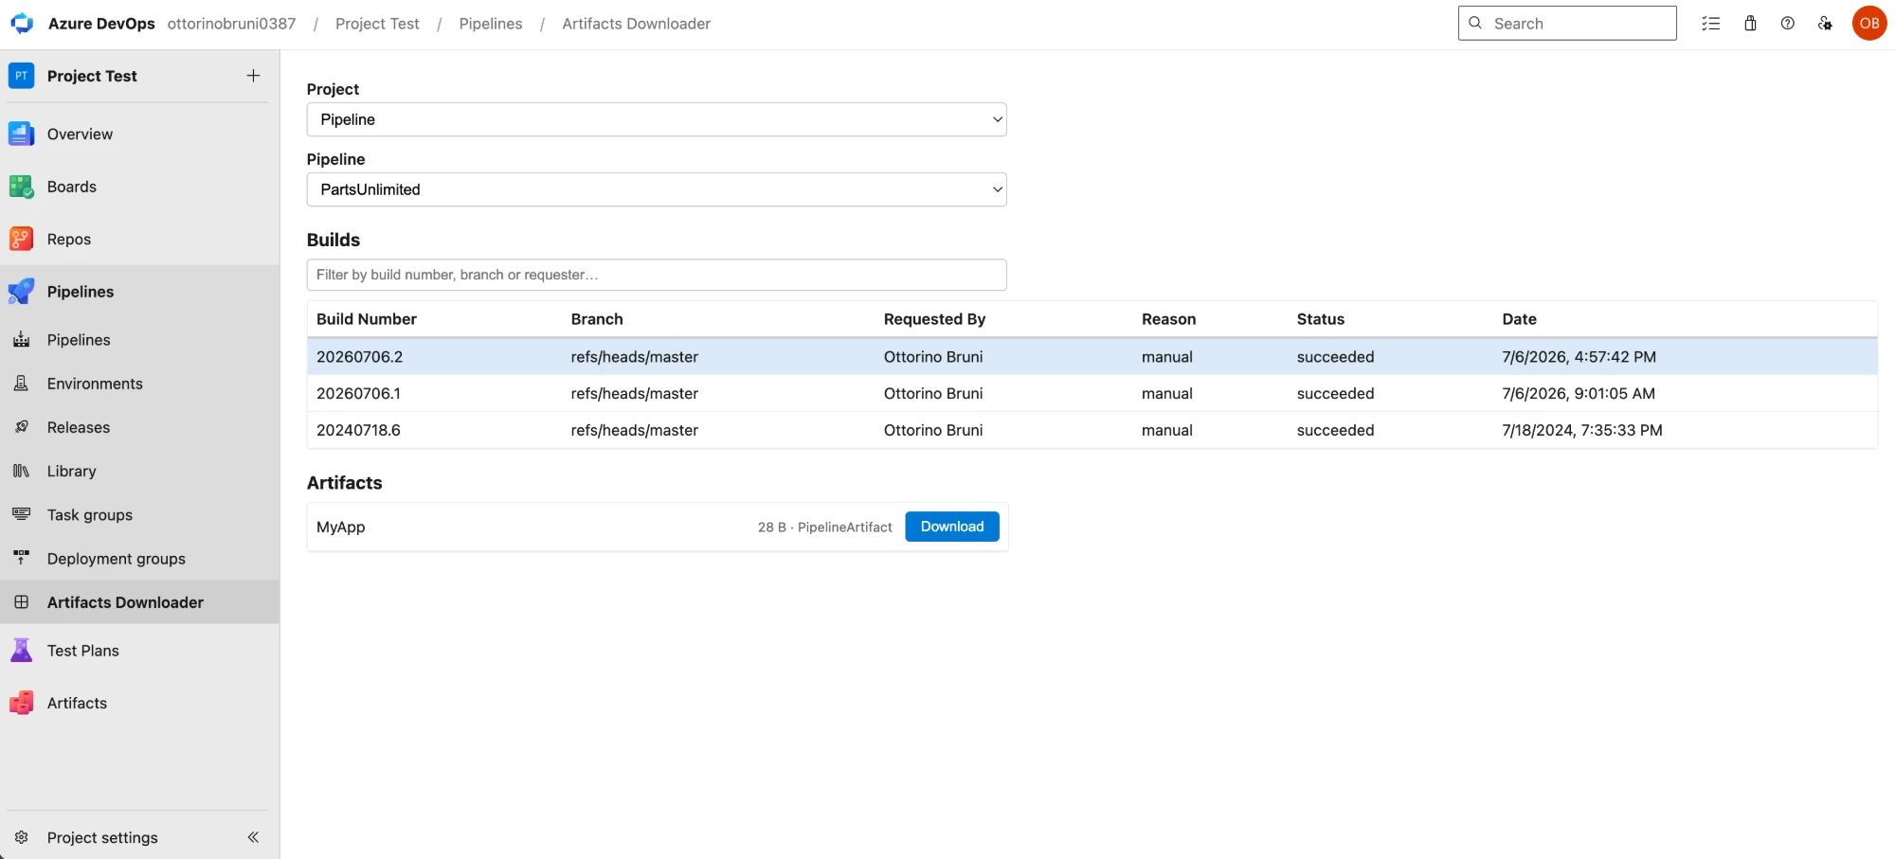Select build 20240718.6 row
This screenshot has width=1895, height=859.
tap(1092, 430)
